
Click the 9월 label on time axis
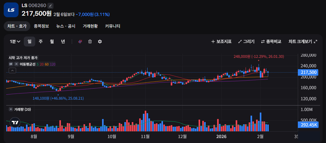(x=71, y=136)
